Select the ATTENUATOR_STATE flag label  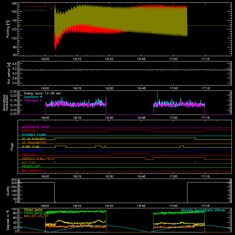[x=36, y=127]
